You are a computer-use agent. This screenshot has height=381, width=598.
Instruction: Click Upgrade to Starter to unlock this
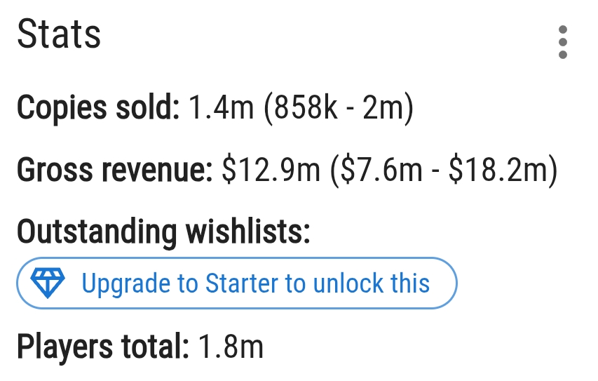[236, 283]
